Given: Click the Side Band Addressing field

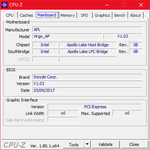Looking at the screenshot, I should click(63, 120).
